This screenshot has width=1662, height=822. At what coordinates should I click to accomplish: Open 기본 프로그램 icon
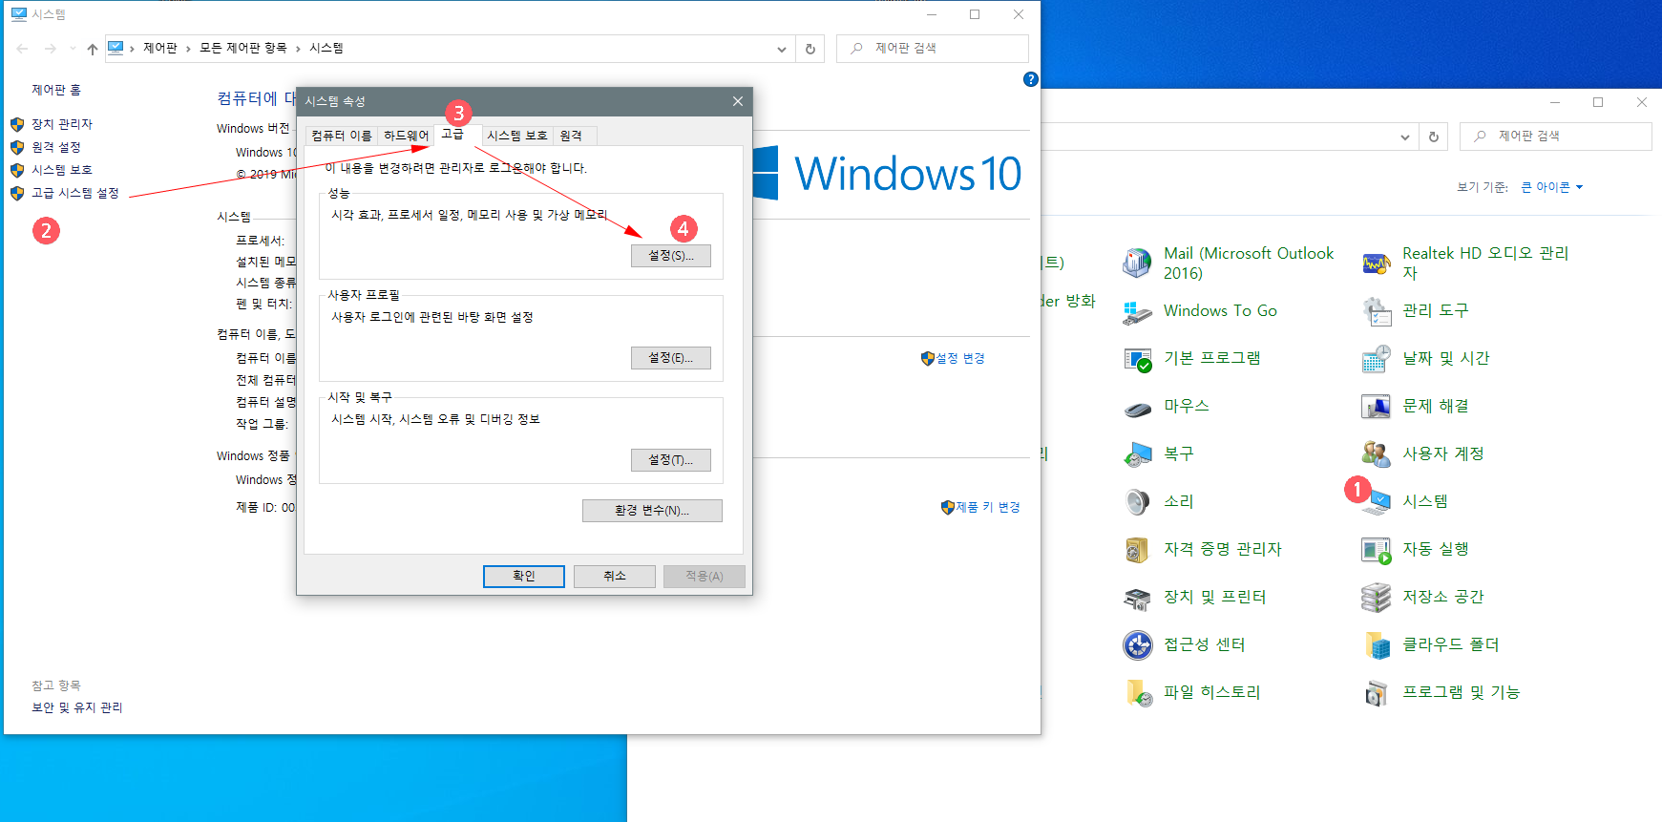click(x=1137, y=359)
